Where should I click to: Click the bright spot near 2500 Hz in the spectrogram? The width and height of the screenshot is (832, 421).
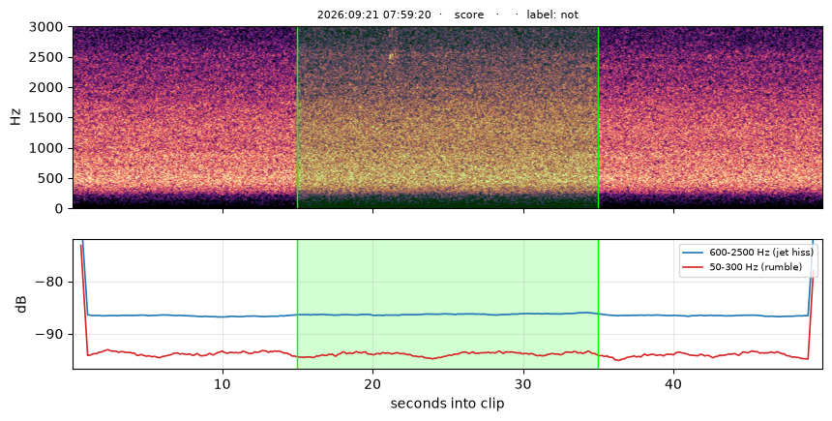[x=392, y=55]
